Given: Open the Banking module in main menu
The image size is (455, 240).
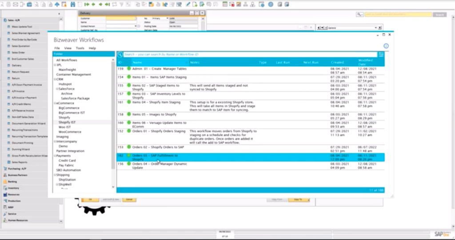Looking at the screenshot, I should (x=12, y=181).
